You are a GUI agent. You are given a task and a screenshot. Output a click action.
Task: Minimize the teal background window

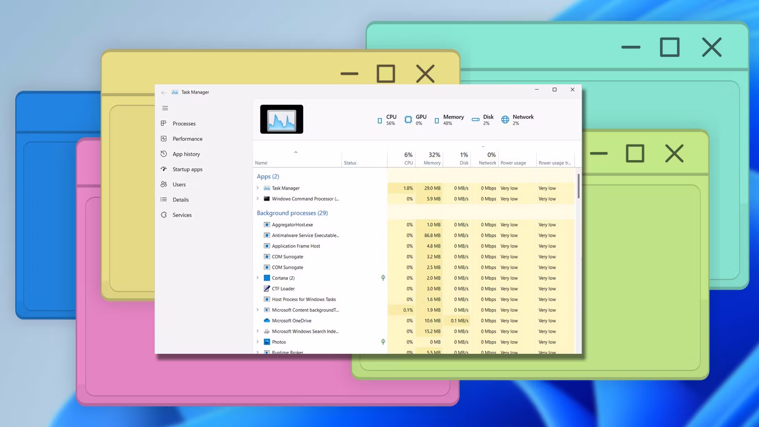[x=631, y=47]
